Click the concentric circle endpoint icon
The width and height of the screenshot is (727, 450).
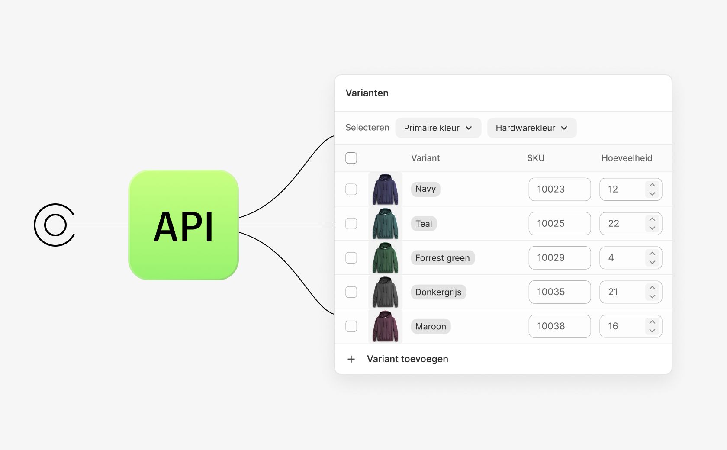coord(55,225)
